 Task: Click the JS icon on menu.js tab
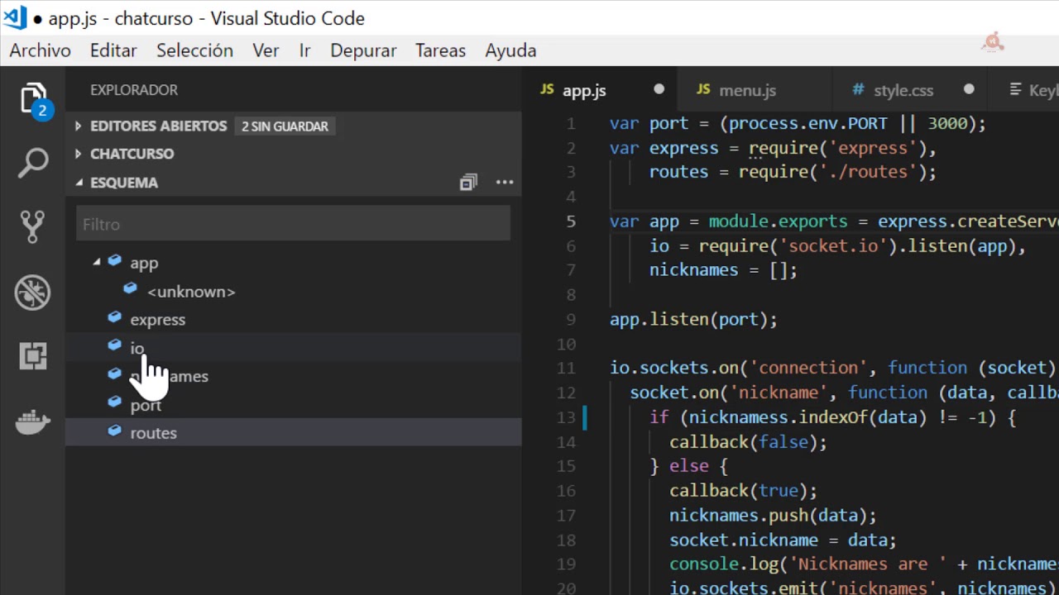703,89
